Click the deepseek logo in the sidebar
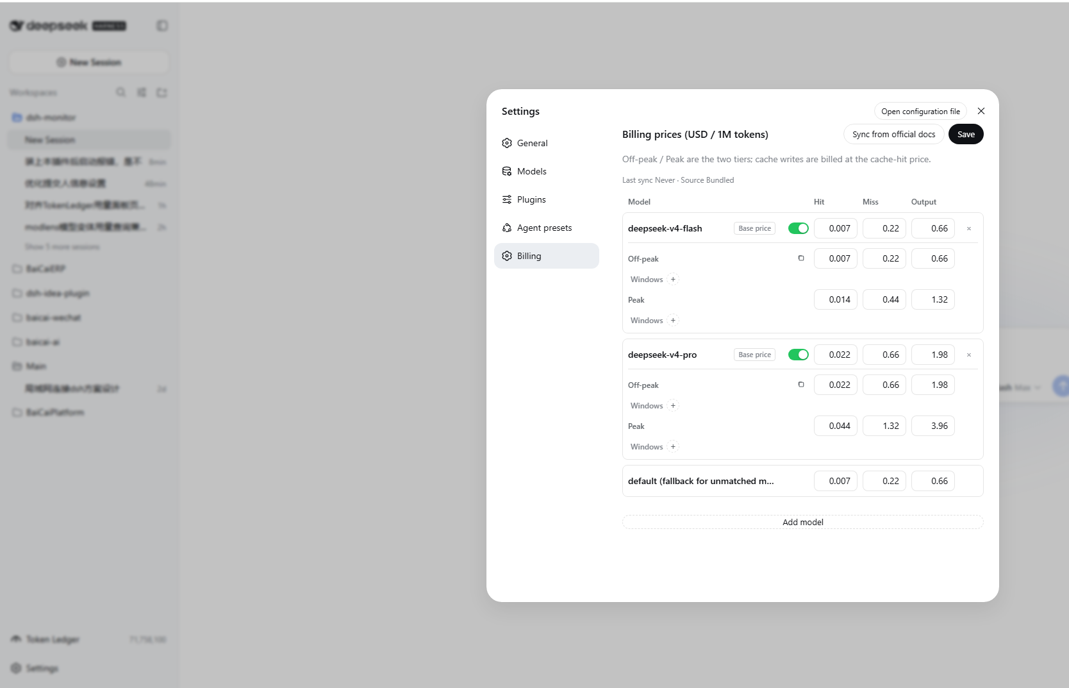The image size is (1069, 688). coord(49,26)
